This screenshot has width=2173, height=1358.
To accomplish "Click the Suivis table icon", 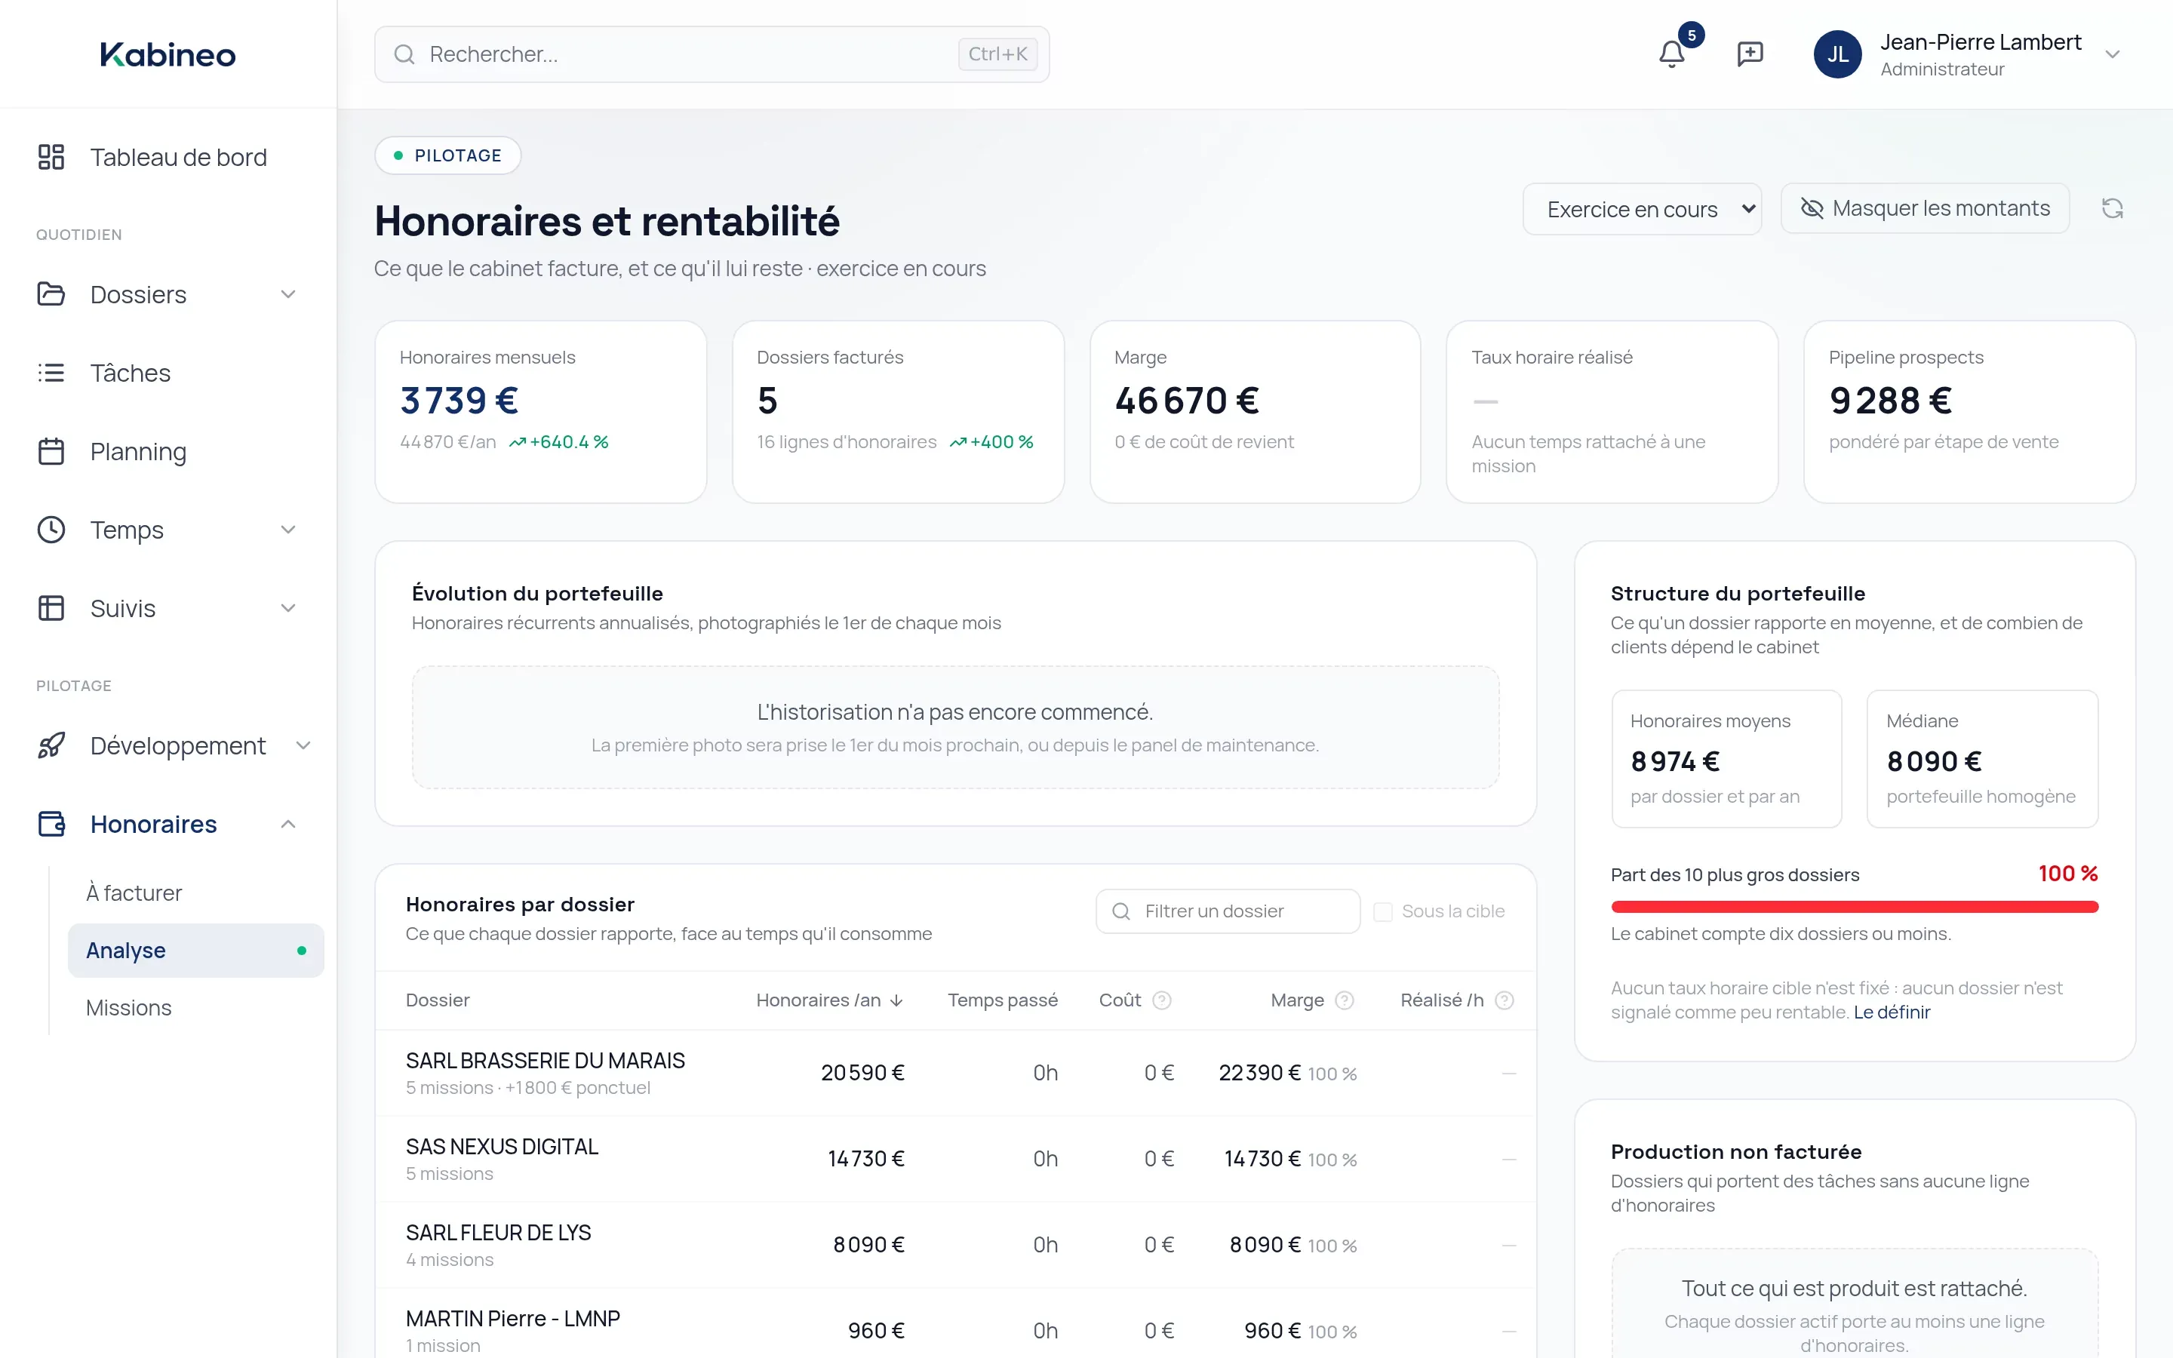I will point(51,608).
